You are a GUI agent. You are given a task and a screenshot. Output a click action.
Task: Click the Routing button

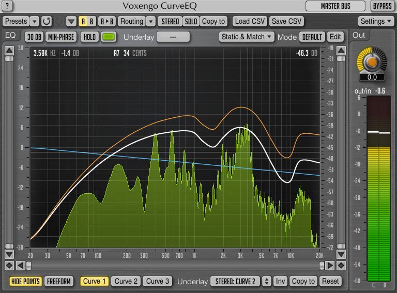click(x=132, y=21)
